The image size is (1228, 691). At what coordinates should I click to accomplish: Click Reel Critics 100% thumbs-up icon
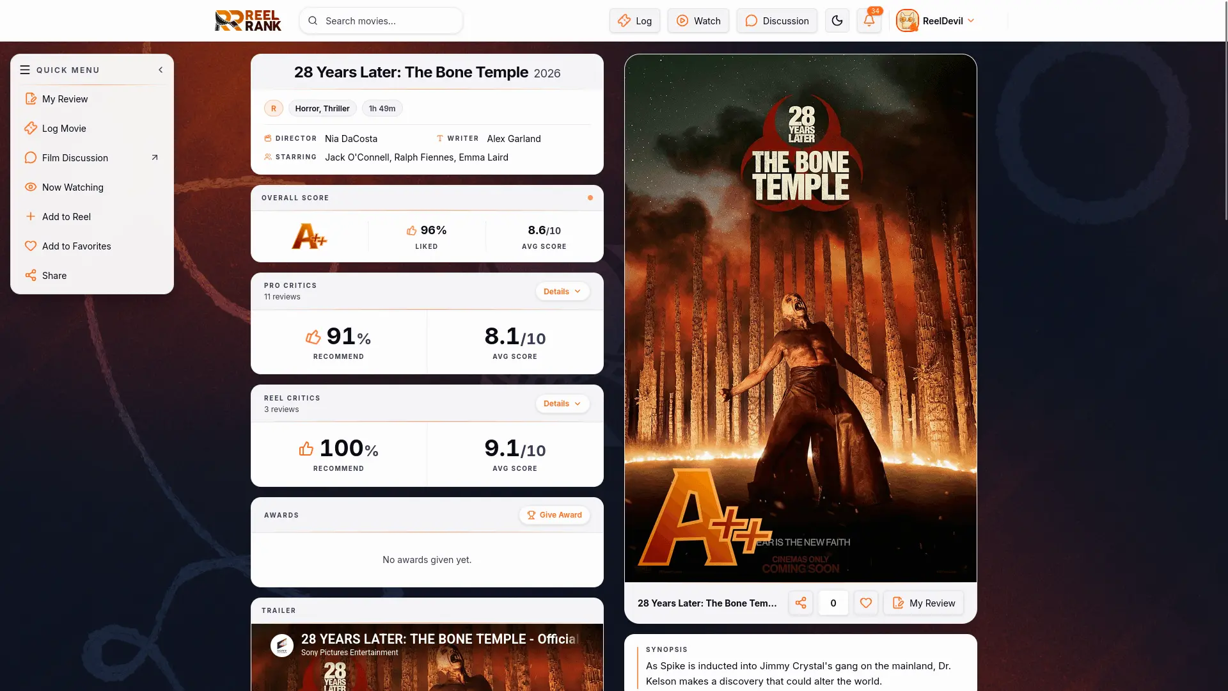click(306, 449)
